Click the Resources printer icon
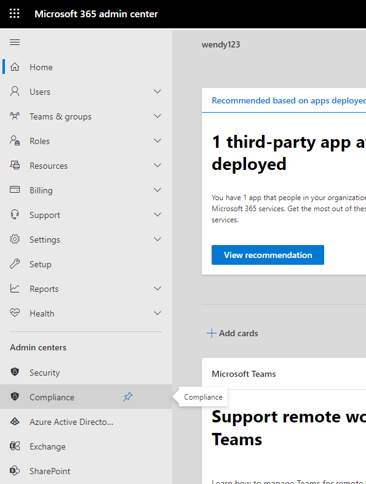366x484 pixels. tap(15, 166)
